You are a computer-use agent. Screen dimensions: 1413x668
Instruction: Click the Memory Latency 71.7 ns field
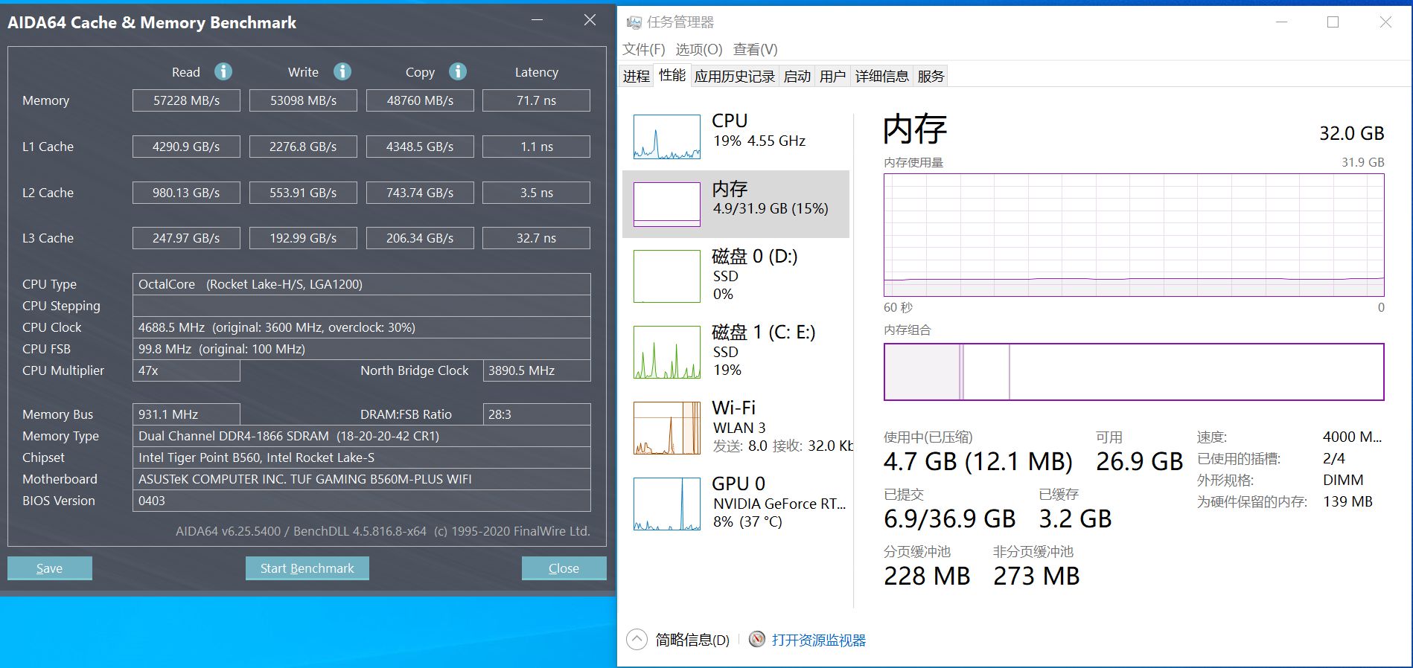pyautogui.click(x=537, y=100)
